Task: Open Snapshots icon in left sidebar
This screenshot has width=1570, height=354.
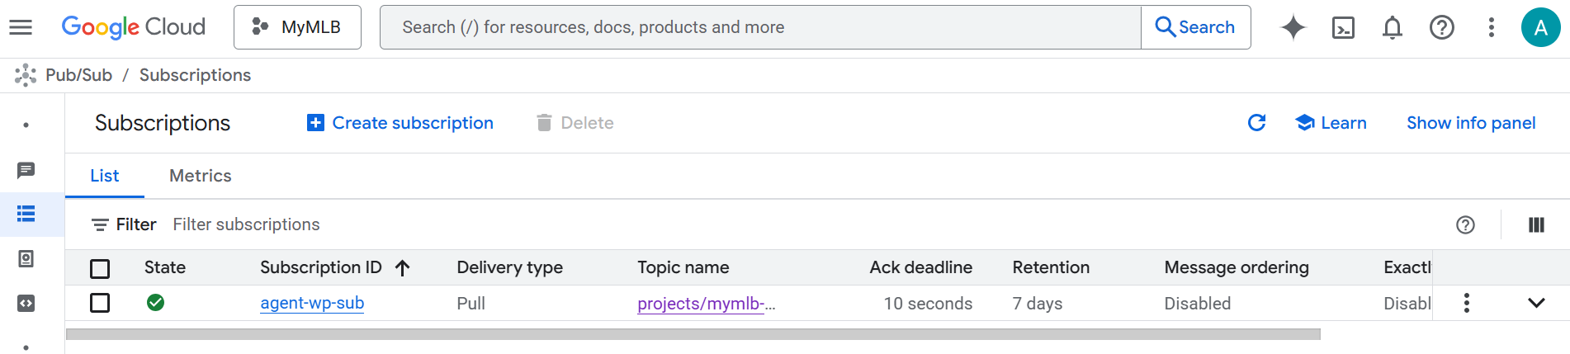Action: pyautogui.click(x=26, y=259)
